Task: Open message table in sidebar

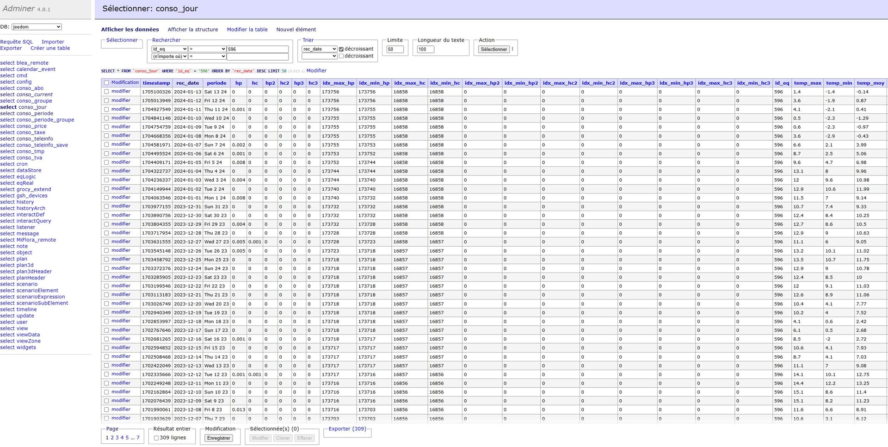Action: (x=28, y=234)
